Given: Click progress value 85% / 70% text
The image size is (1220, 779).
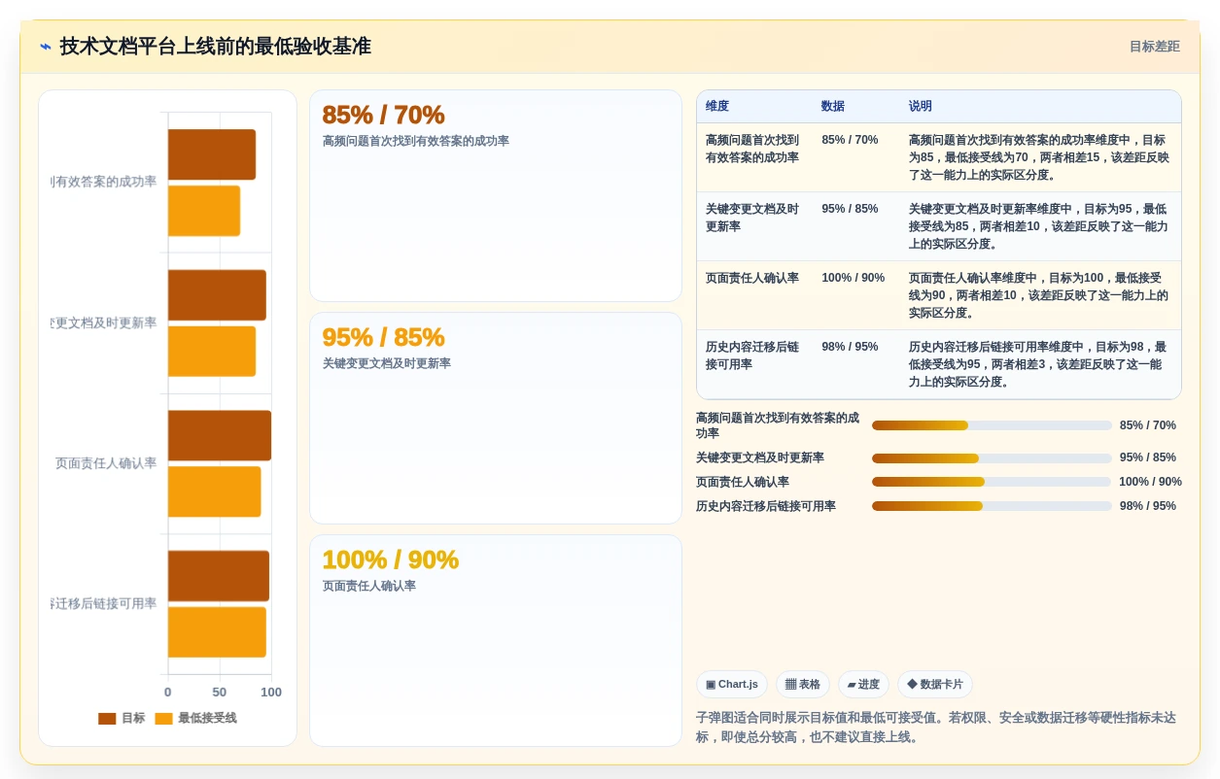Looking at the screenshot, I should tap(1148, 425).
